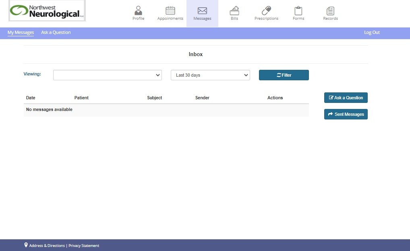The width and height of the screenshot is (410, 251).
Task: Open the Prescriptions pill icon
Action: pos(266,10)
